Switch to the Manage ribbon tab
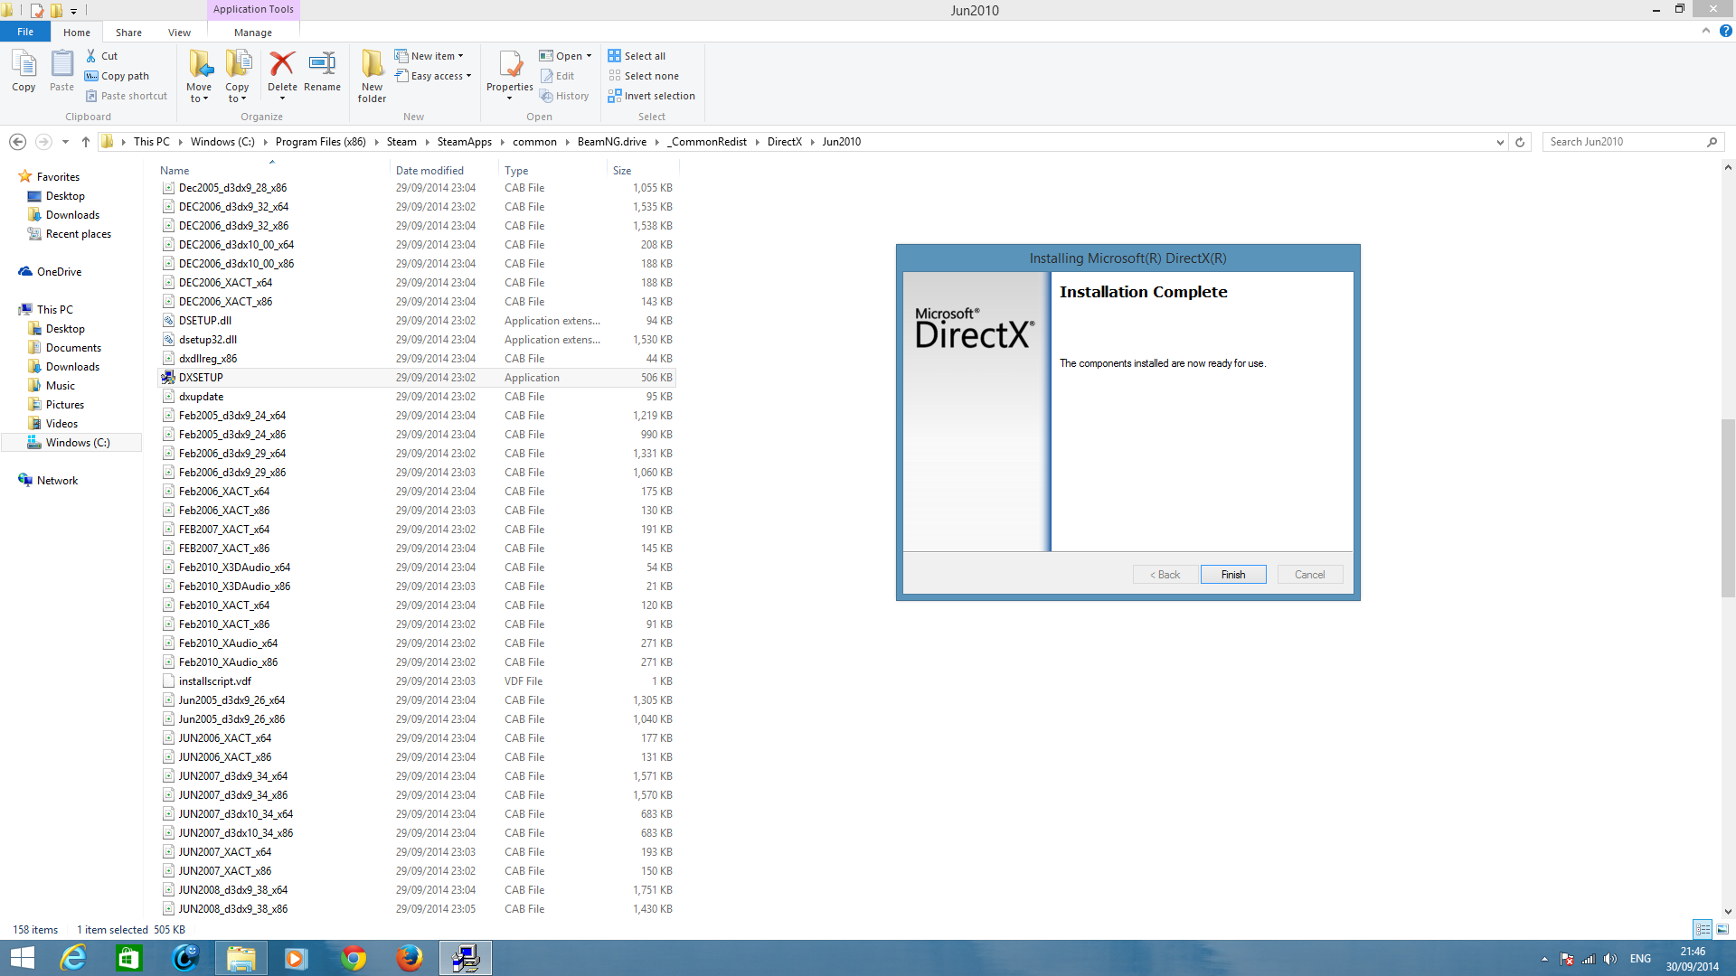The image size is (1736, 976). (x=253, y=32)
